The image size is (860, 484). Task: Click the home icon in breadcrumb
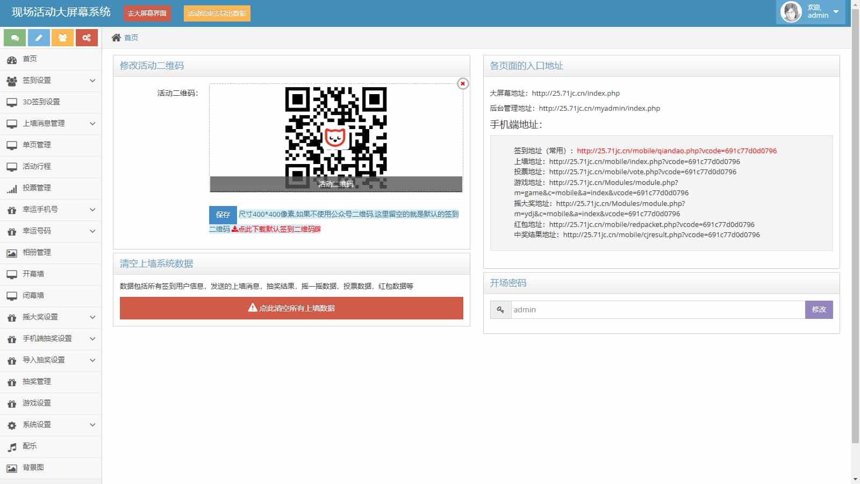point(116,38)
